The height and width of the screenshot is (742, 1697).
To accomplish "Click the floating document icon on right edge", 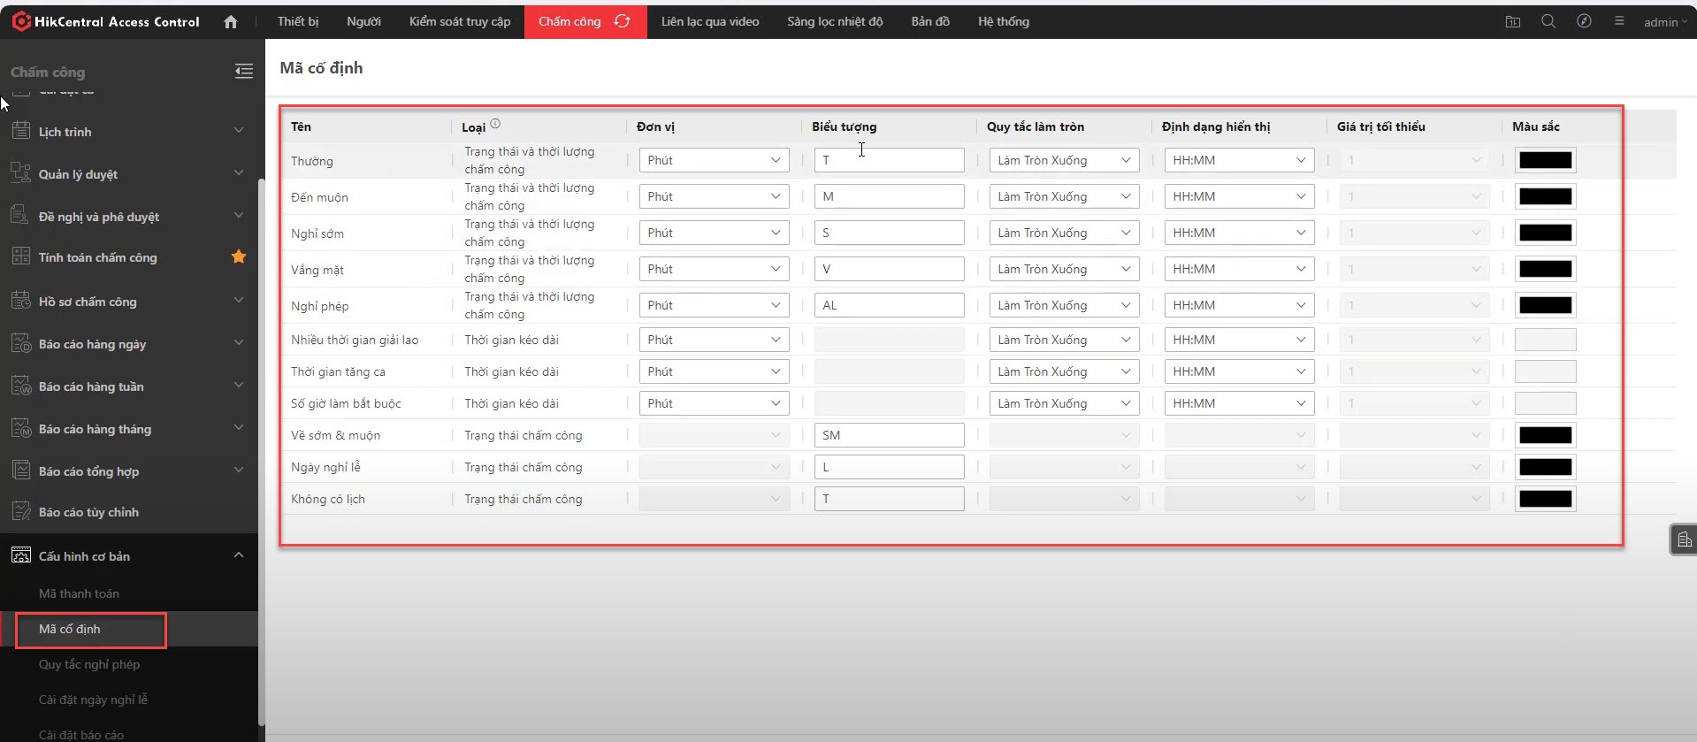I will pos(1684,539).
